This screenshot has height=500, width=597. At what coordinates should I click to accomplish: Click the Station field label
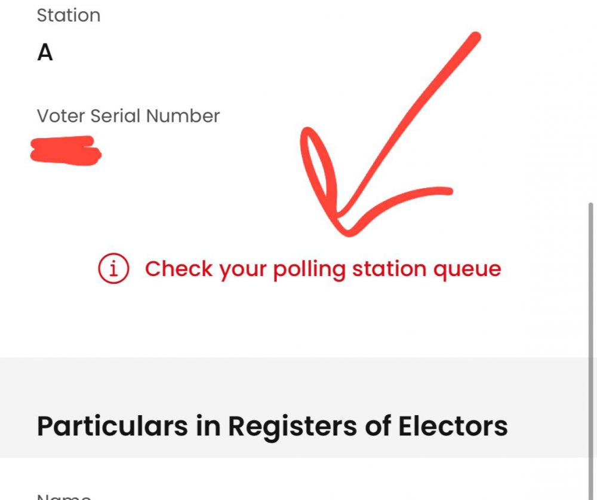[x=69, y=16]
